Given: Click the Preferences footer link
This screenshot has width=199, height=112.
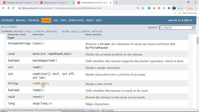Looking at the screenshot, I should (x=93, y=110).
